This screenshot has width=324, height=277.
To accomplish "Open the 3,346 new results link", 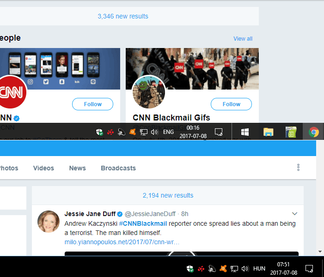I will 123,16.
